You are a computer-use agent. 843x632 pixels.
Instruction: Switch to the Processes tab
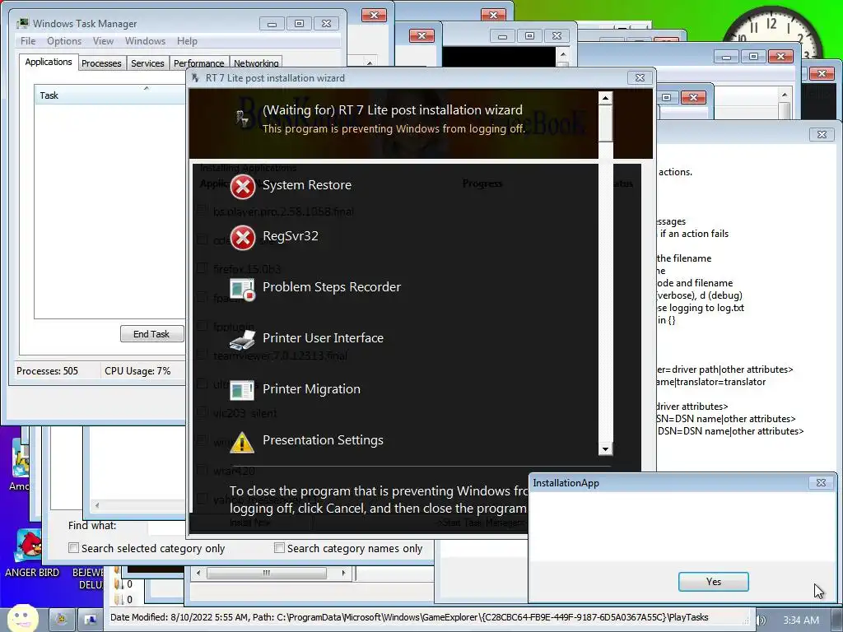coord(101,63)
